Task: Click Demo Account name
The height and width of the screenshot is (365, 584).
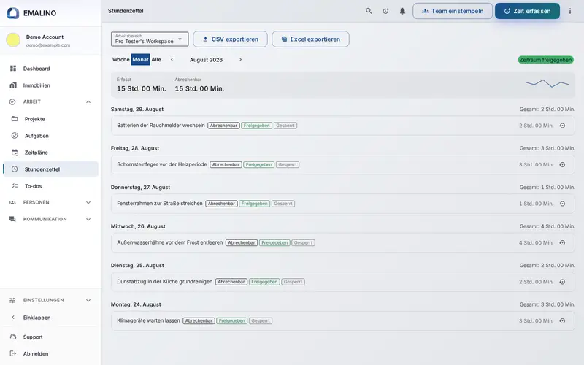Action: 45,37
